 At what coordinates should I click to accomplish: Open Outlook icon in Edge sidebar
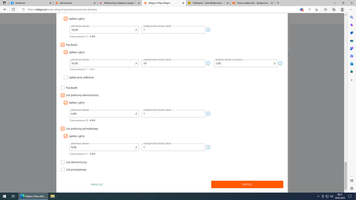point(351,64)
